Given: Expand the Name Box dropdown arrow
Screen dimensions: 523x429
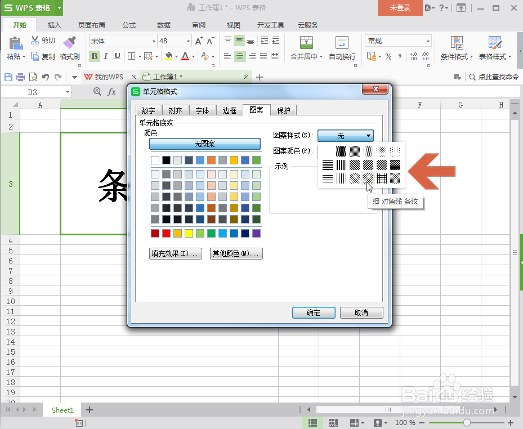Looking at the screenshot, I should 68,92.
